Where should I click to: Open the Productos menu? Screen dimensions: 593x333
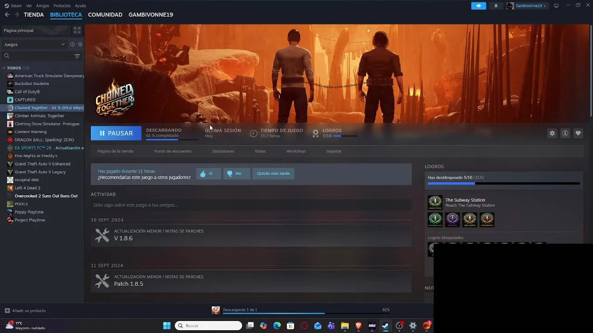[x=62, y=6]
